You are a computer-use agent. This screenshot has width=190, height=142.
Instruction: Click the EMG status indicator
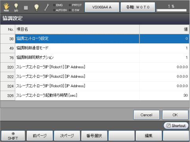coord(58,5)
